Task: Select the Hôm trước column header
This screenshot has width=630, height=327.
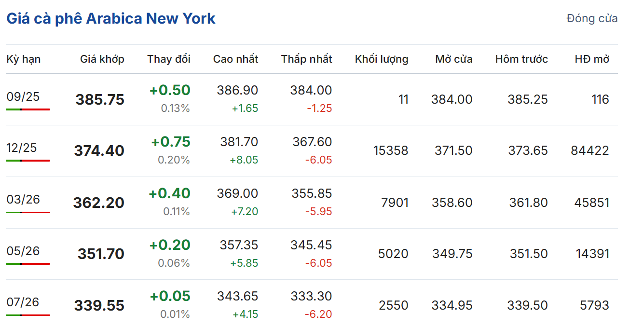Action: pos(521,59)
